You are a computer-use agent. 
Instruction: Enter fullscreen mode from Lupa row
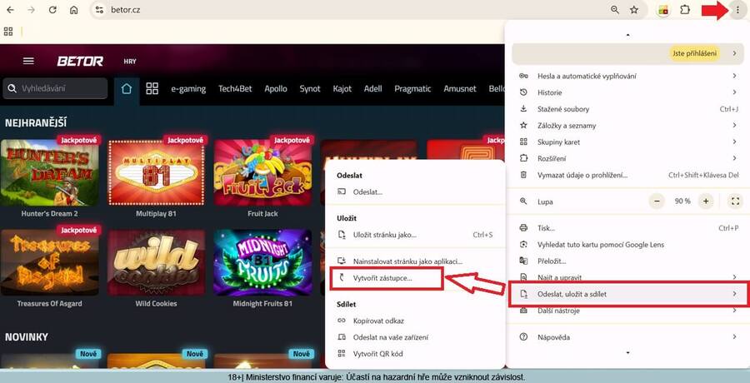click(736, 201)
